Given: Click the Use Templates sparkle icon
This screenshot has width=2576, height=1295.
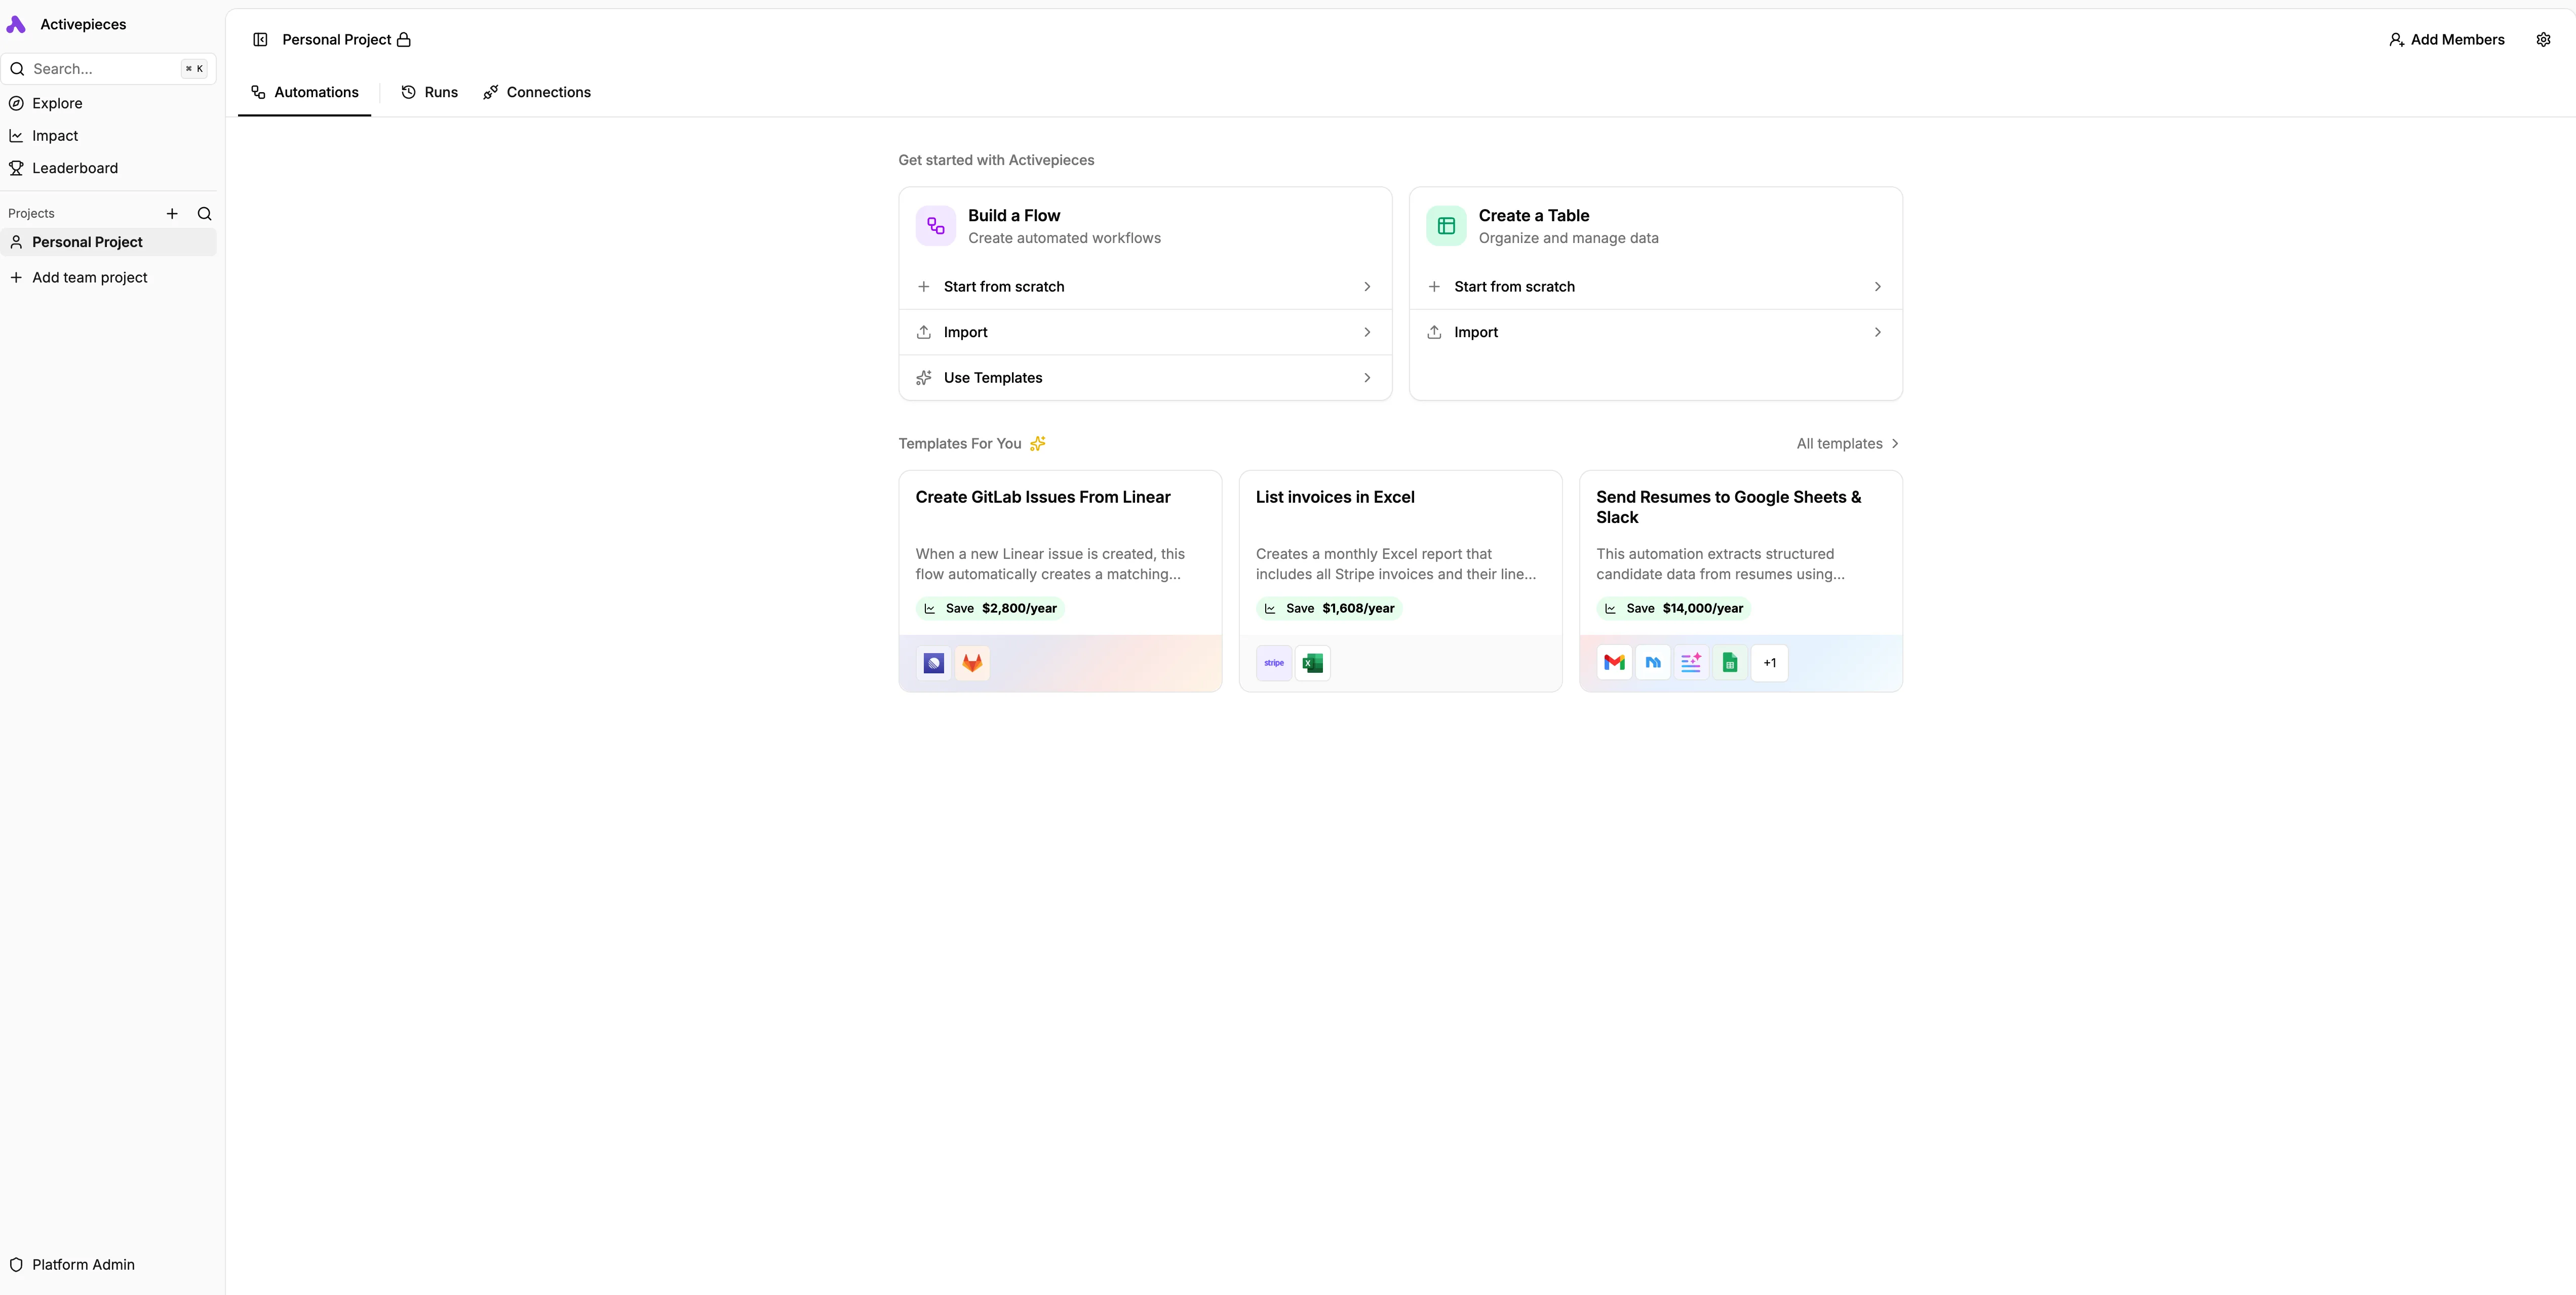Looking at the screenshot, I should click(924, 378).
